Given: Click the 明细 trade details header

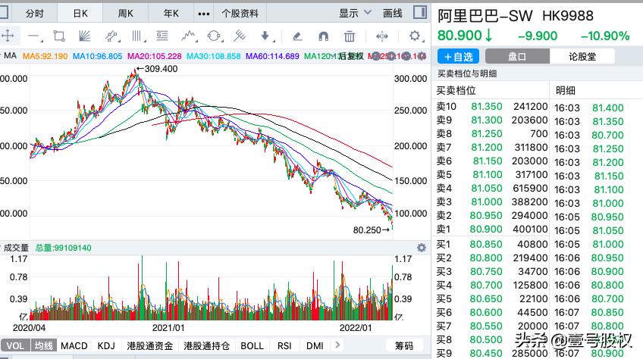Looking at the screenshot, I should tap(566, 90).
